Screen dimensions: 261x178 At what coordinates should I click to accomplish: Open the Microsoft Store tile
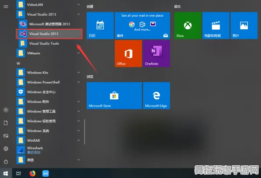(x=114, y=96)
